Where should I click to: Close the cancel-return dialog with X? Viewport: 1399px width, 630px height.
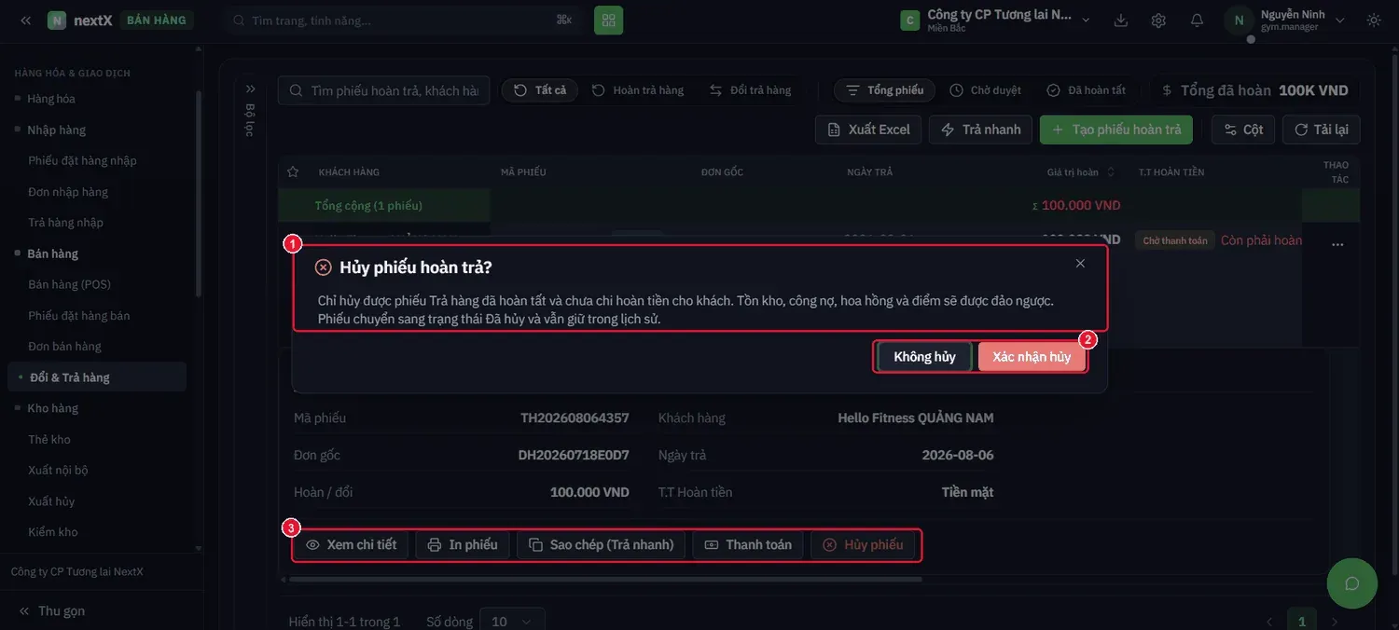tap(1080, 264)
